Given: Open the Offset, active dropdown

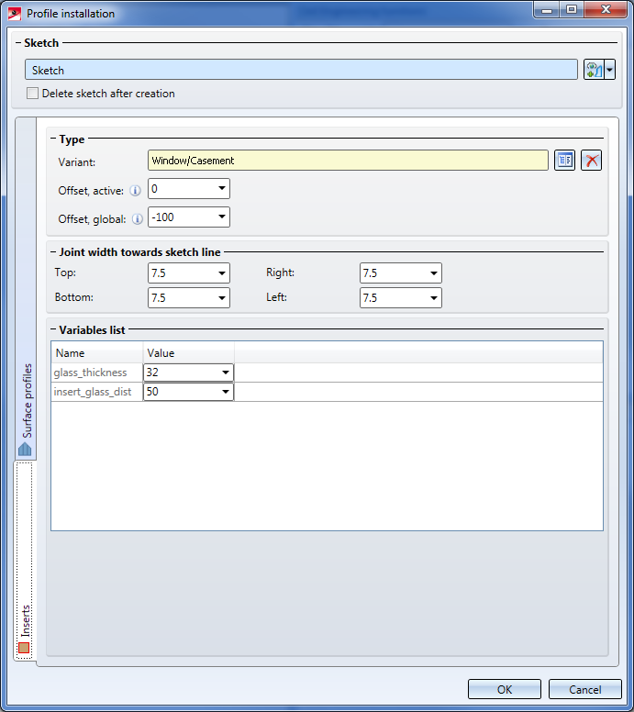Looking at the screenshot, I should [222, 188].
